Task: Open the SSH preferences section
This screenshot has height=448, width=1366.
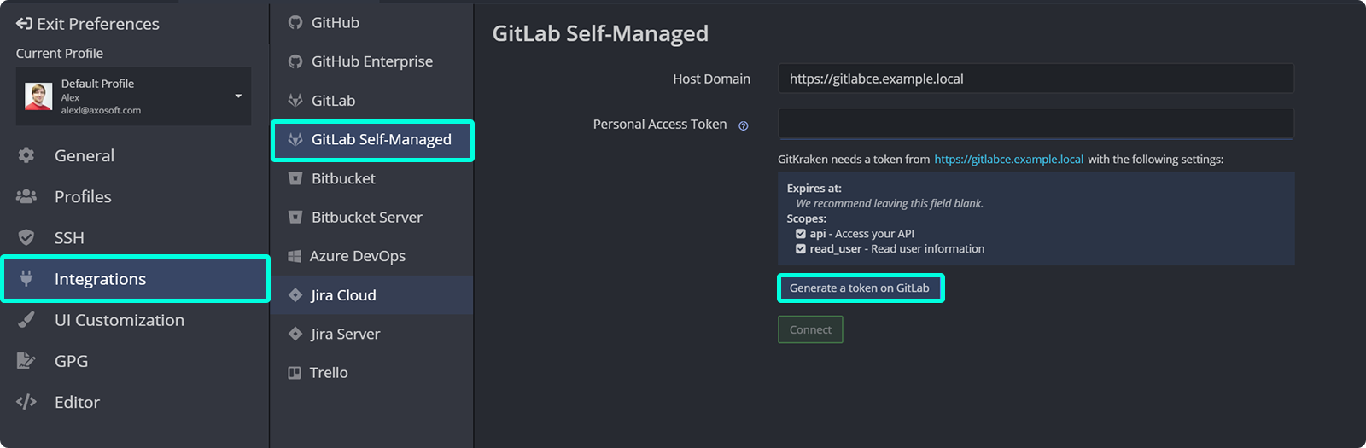Action: click(x=68, y=238)
